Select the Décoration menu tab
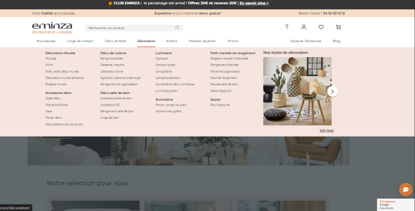Viewport: 415px width, 211px height. click(146, 41)
